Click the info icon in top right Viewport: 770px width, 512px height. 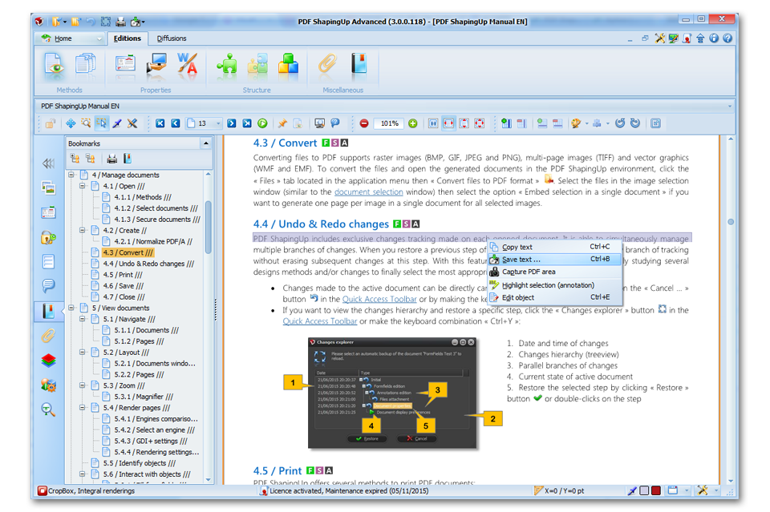click(x=714, y=38)
